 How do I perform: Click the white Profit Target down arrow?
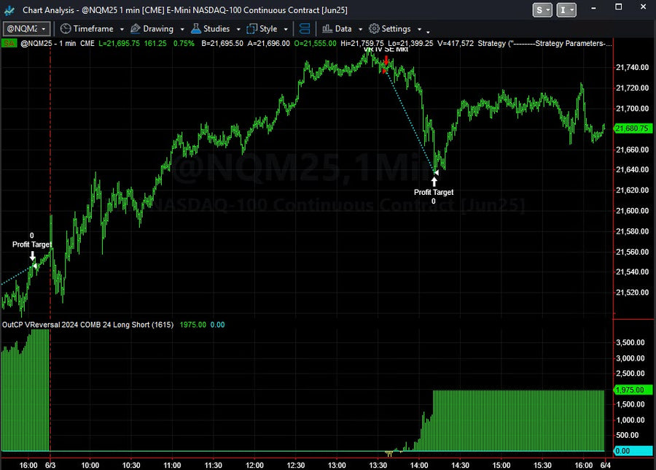(32, 255)
